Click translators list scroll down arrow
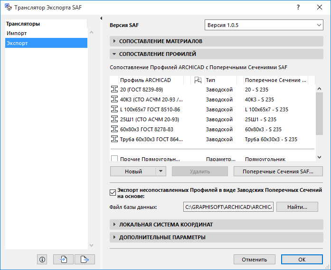Image resolution: width=331 pixels, height=270 pixels. click(x=91, y=245)
